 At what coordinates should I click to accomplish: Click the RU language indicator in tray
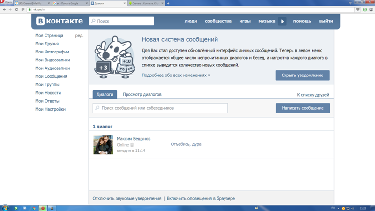(x=333, y=208)
